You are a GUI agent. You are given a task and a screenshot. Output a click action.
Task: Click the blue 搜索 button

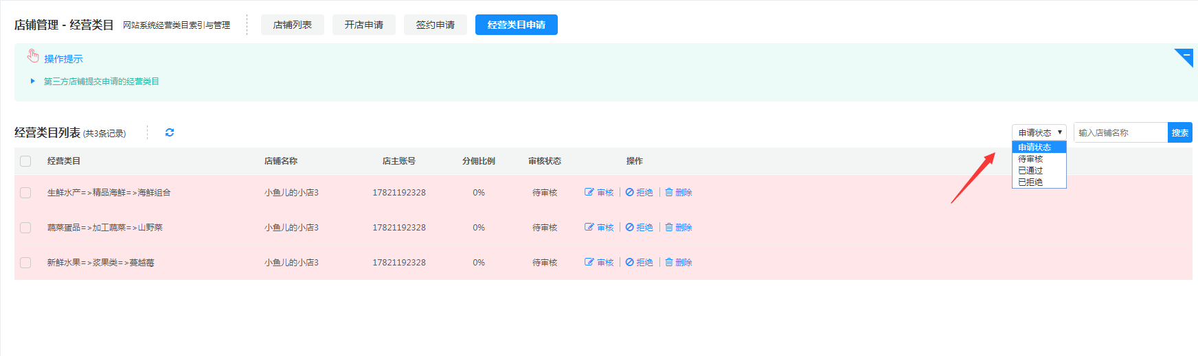tap(1179, 132)
